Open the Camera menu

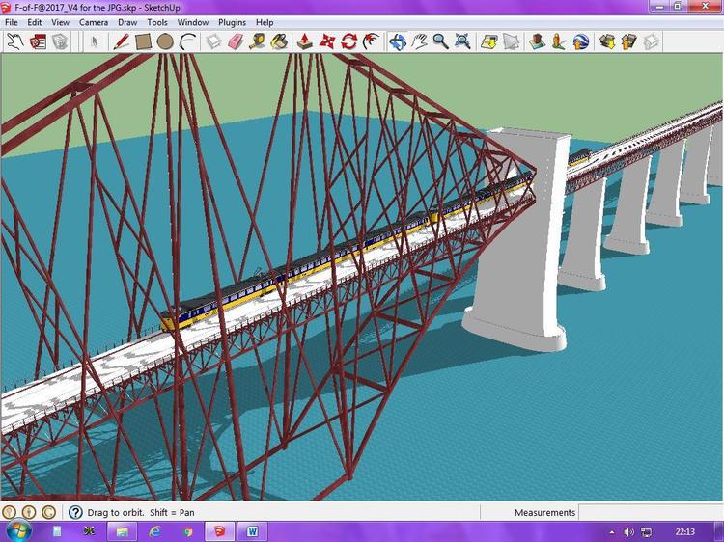click(x=94, y=22)
